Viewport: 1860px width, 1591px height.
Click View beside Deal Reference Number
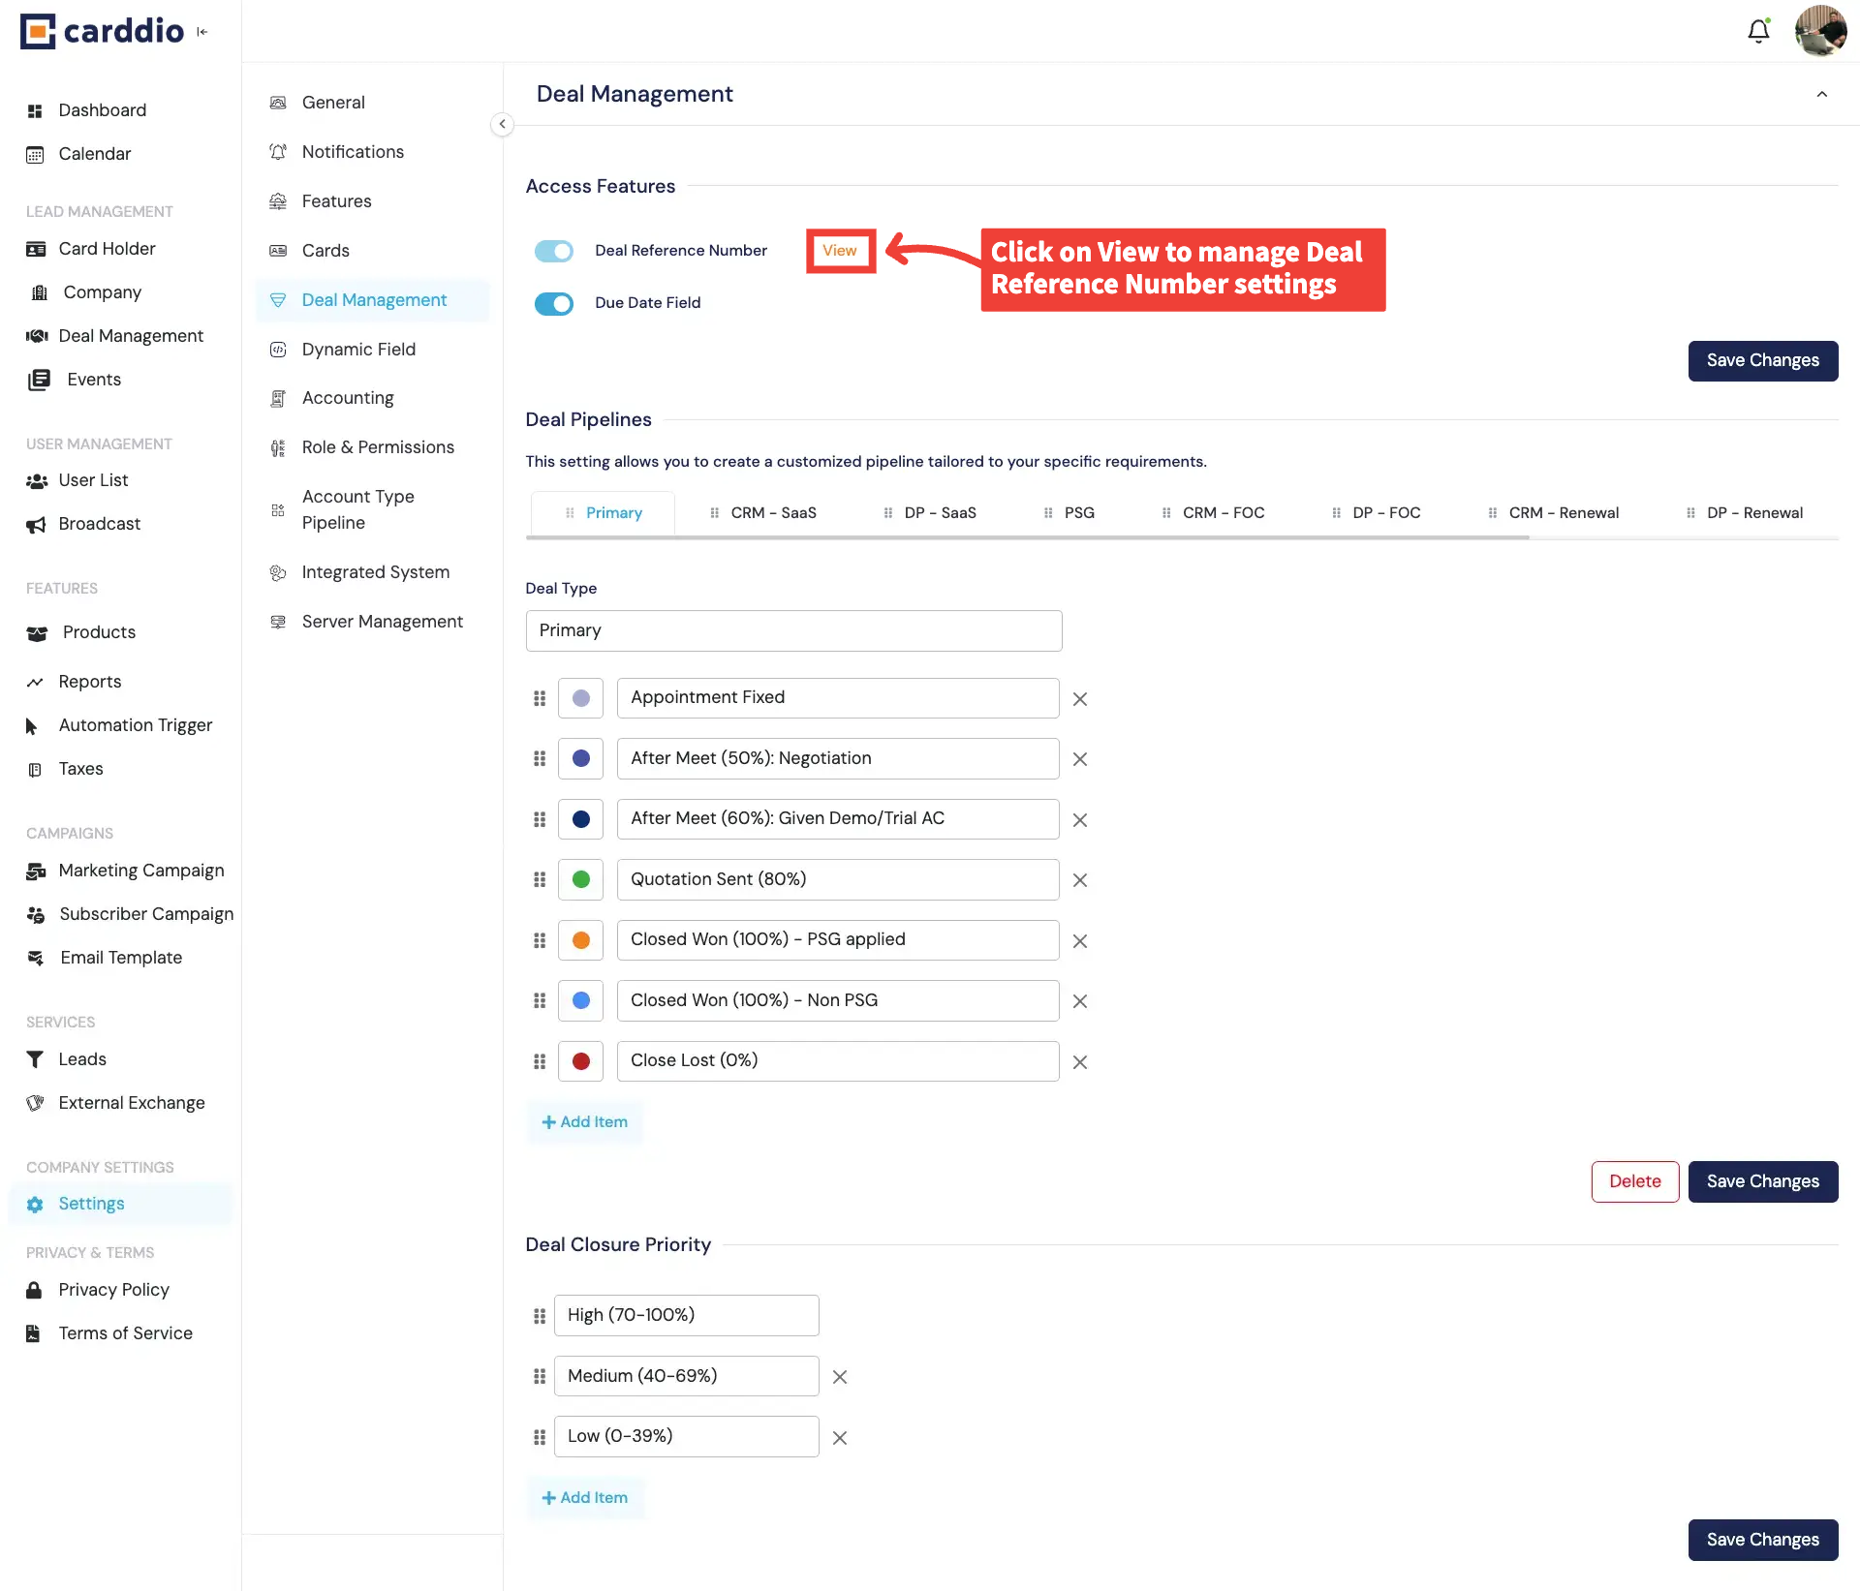839,251
